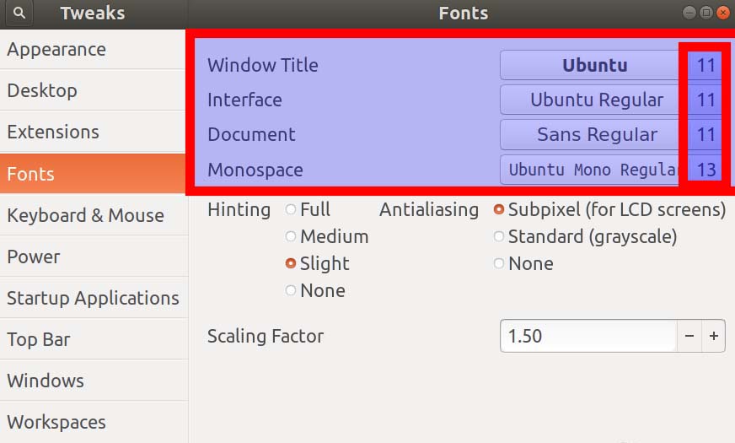Decrease scaling factor with minus button
Screen dimensions: 735x443
click(x=689, y=336)
